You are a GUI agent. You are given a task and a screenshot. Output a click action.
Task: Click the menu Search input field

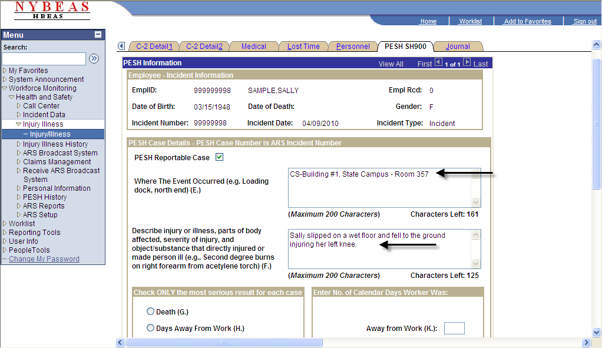44,59
